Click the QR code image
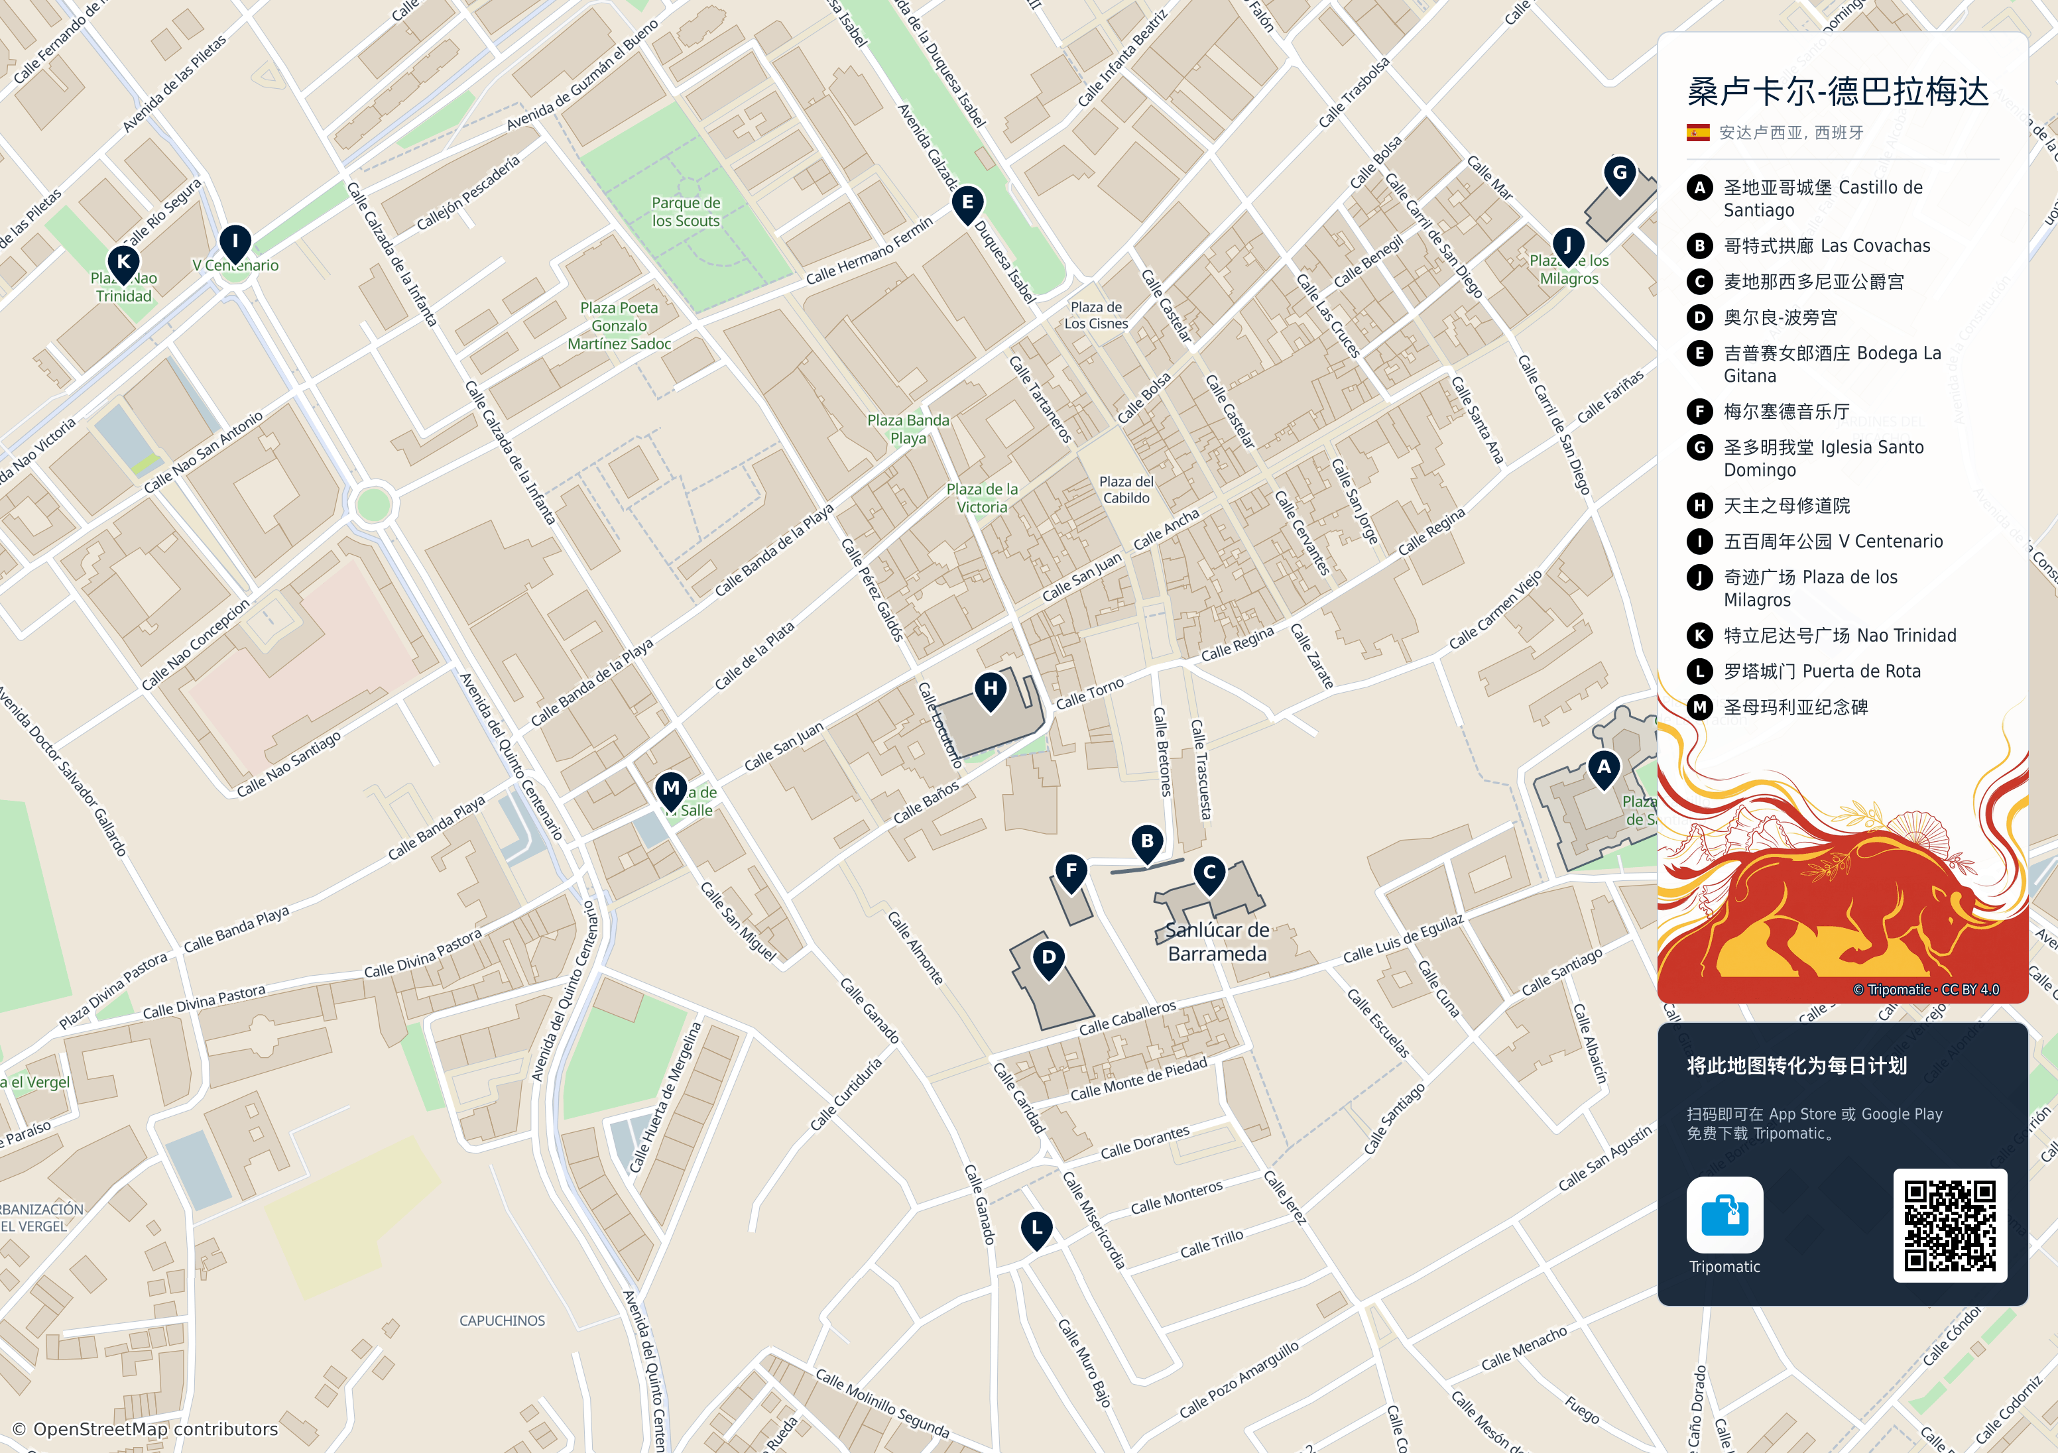 [1949, 1226]
